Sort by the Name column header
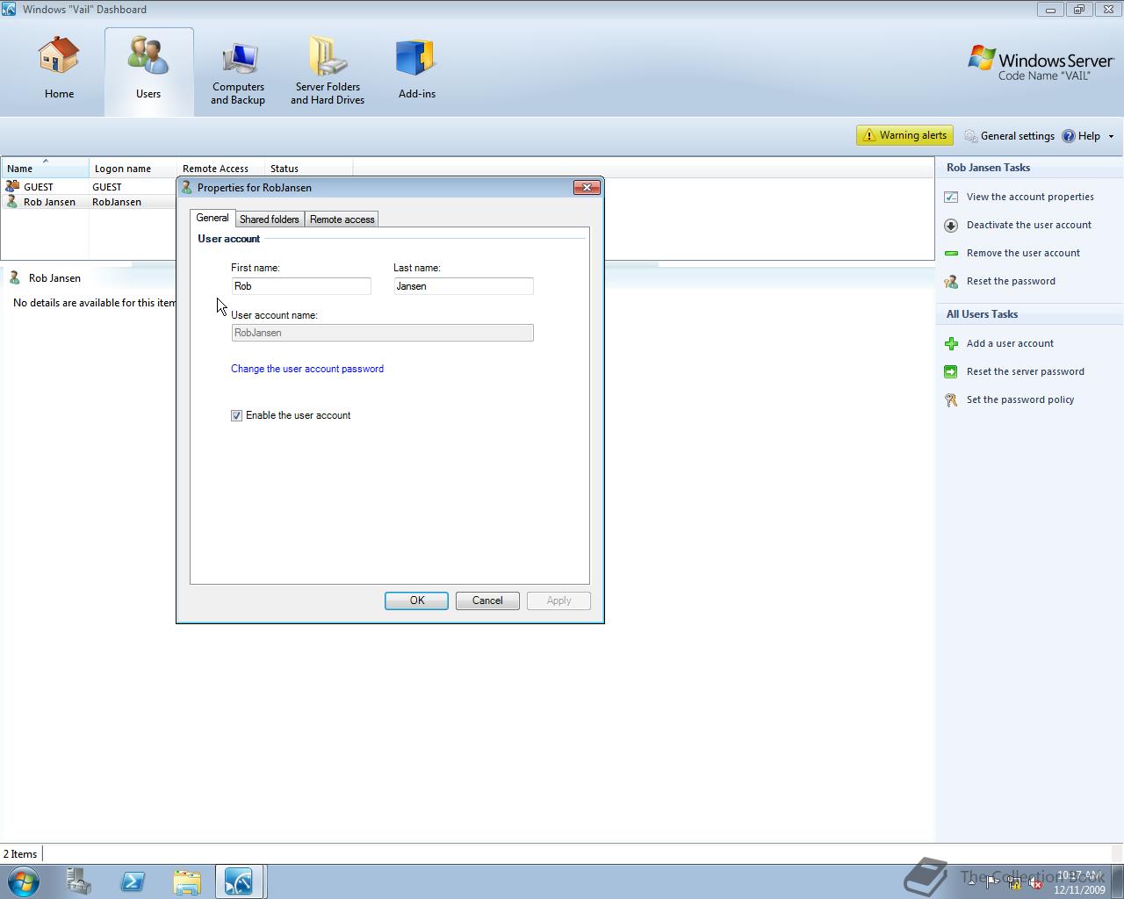Viewport: 1124px width, 899px height. click(45, 168)
